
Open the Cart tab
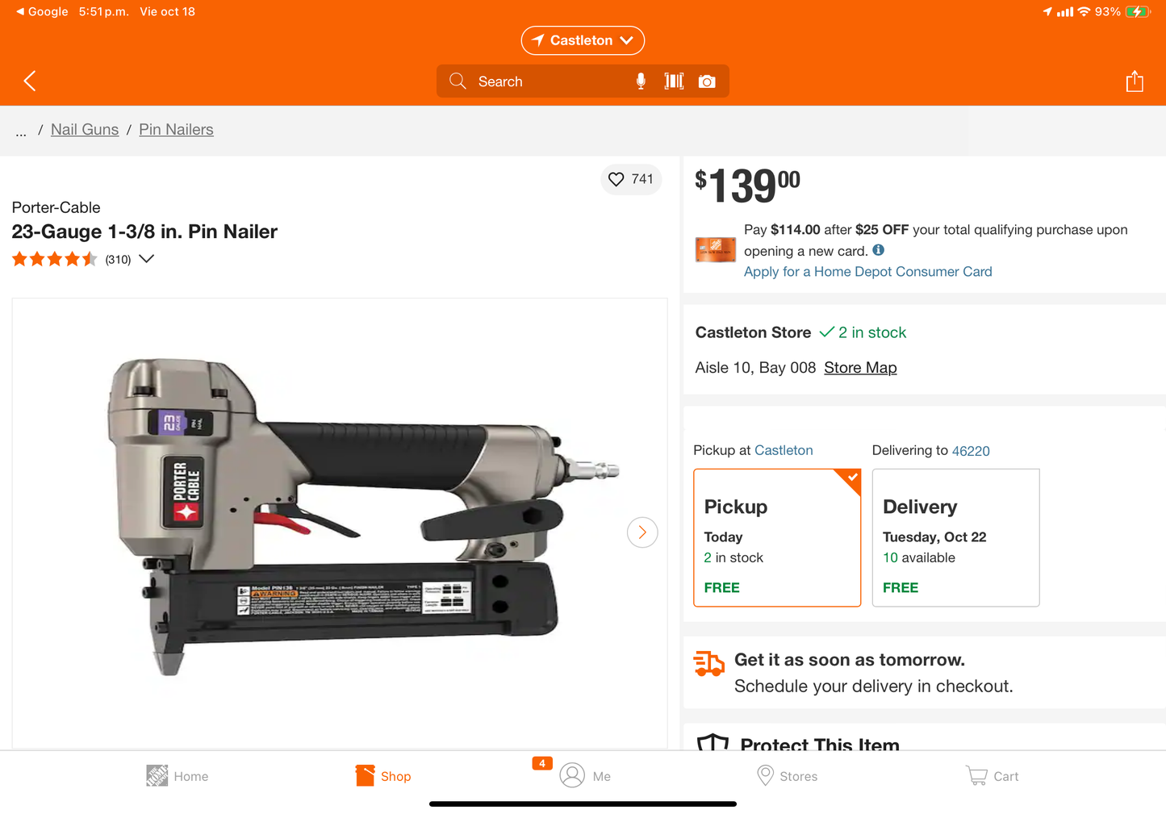(x=993, y=776)
